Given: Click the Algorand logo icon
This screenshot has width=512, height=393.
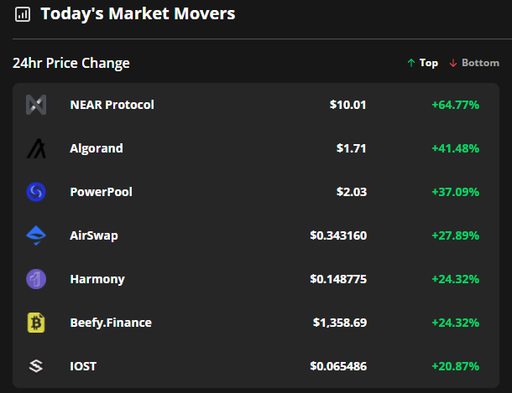Looking at the screenshot, I should tap(36, 148).
